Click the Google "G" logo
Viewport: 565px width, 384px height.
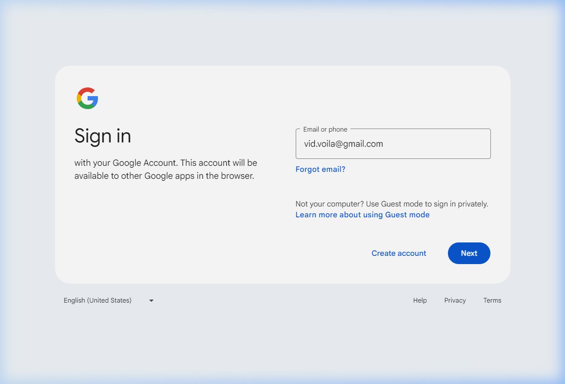(88, 98)
